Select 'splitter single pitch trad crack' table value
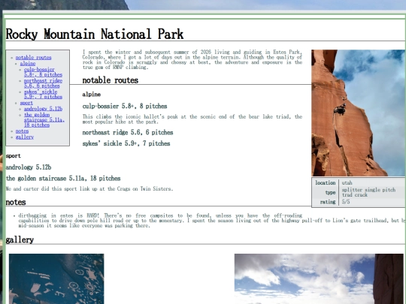Screen dimensions: 406x304 point(368,192)
